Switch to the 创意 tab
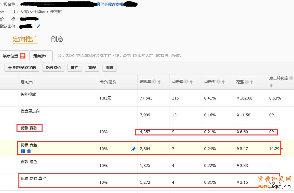 [57, 39]
